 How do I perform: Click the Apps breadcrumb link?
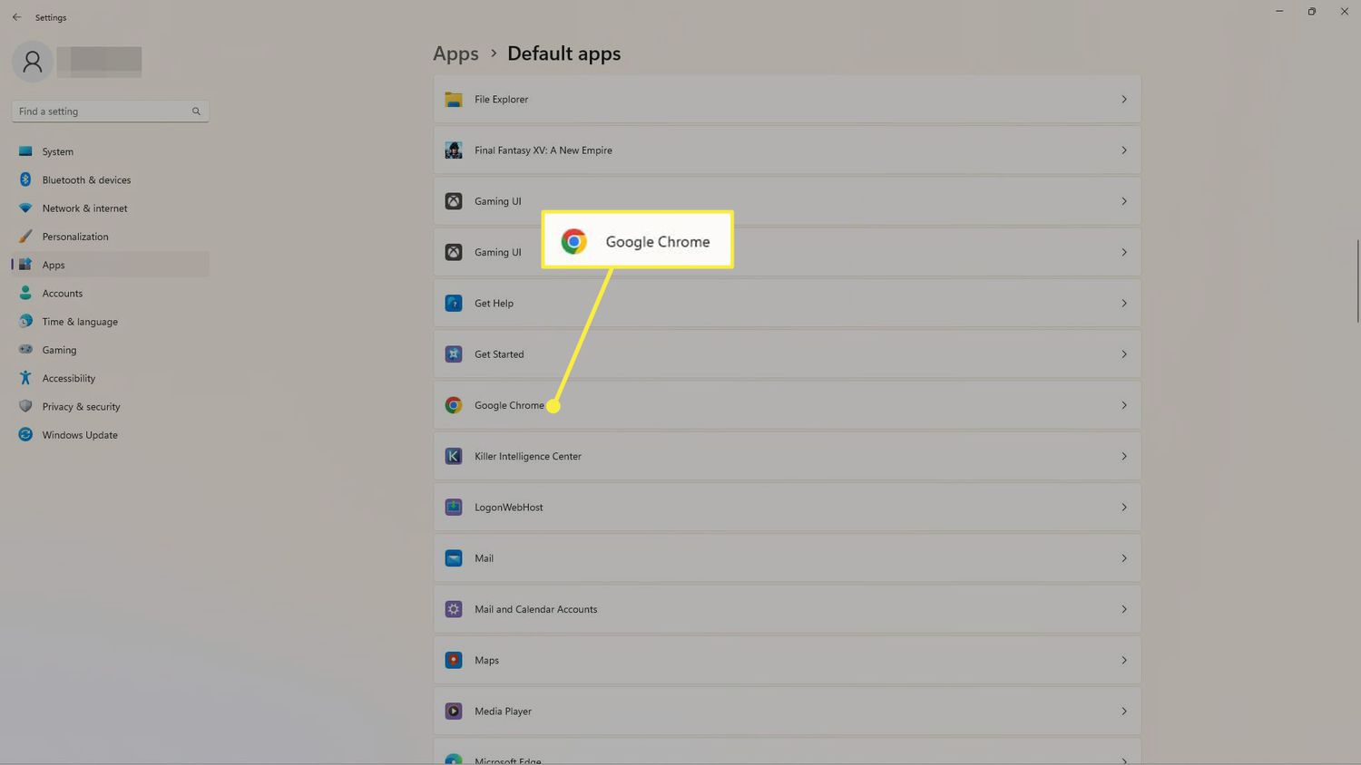click(x=455, y=53)
